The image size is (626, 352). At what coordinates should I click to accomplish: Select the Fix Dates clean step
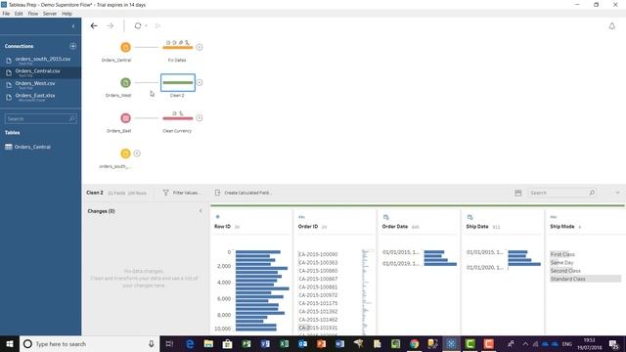[178, 47]
